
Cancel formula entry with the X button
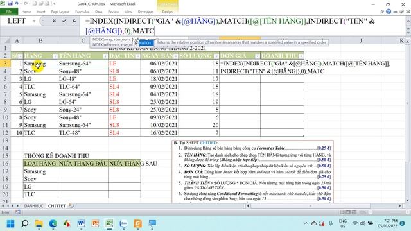tap(54, 21)
